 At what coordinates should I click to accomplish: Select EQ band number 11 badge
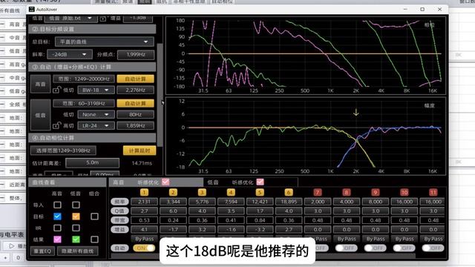click(x=433, y=193)
